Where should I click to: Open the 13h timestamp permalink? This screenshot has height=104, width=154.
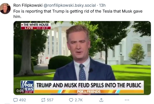(102, 5)
